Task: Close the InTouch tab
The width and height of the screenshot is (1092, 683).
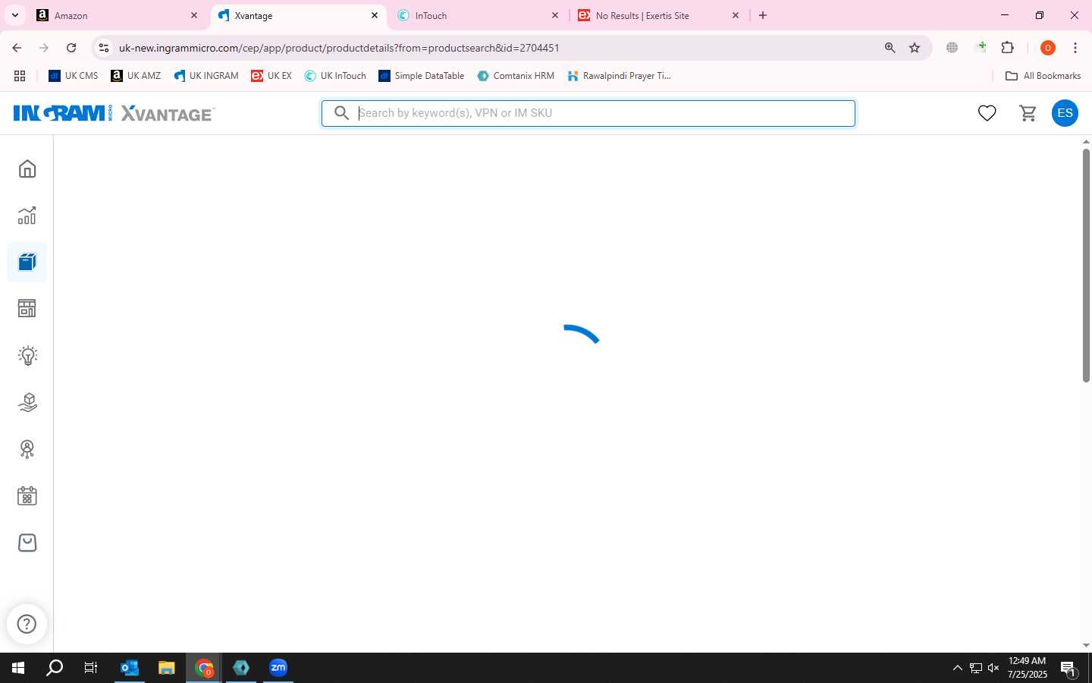Action: [x=555, y=15]
